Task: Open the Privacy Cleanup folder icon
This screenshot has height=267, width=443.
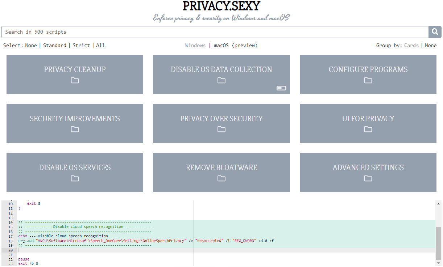Action: [75, 80]
